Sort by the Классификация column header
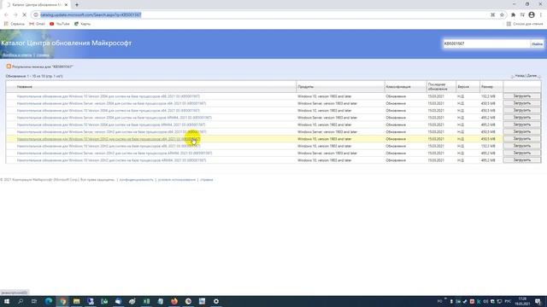The height and width of the screenshot is (307, 547). [x=398, y=87]
